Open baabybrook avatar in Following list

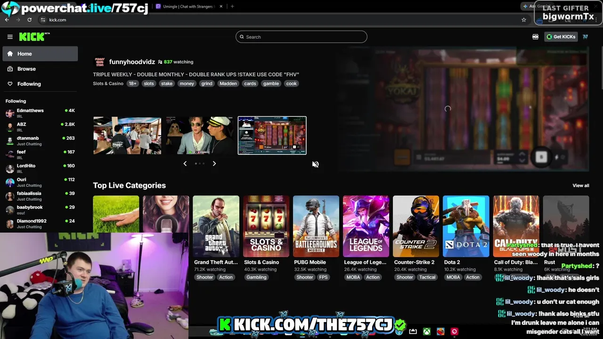point(10,210)
